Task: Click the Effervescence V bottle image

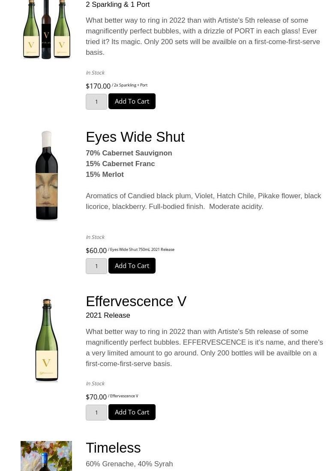Action: (x=46, y=340)
